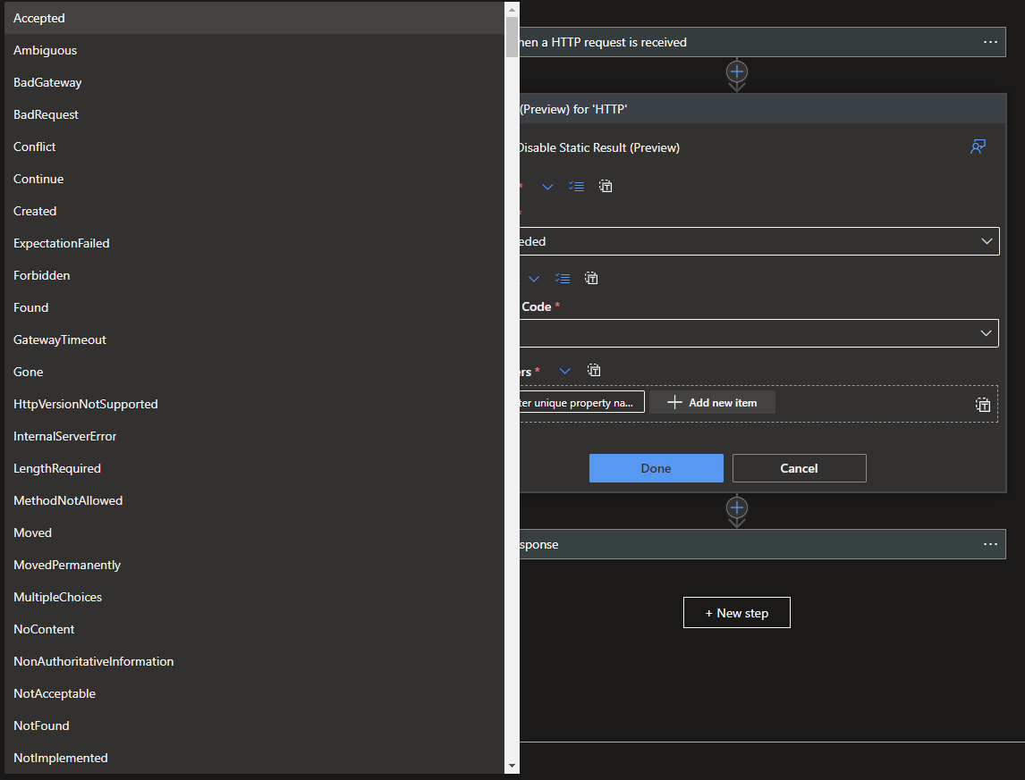This screenshot has height=780, width=1025.
Task: Click scrollbar down arrow in dropdown list
Action: point(512,766)
